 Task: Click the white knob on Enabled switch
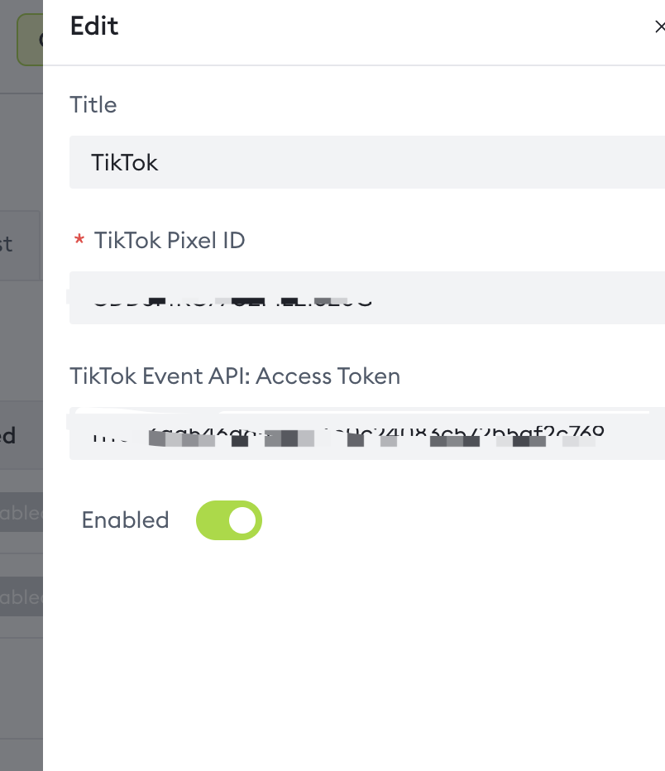coord(243,520)
